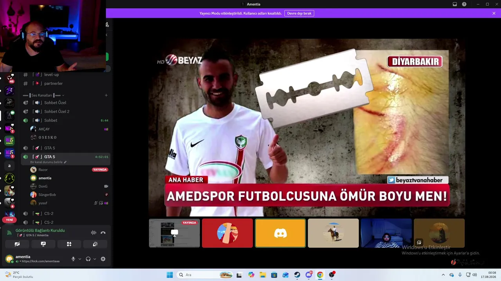Open Copilot from the taskbar
Screen dimensions: 501x281
pyautogui.click(x=251, y=275)
